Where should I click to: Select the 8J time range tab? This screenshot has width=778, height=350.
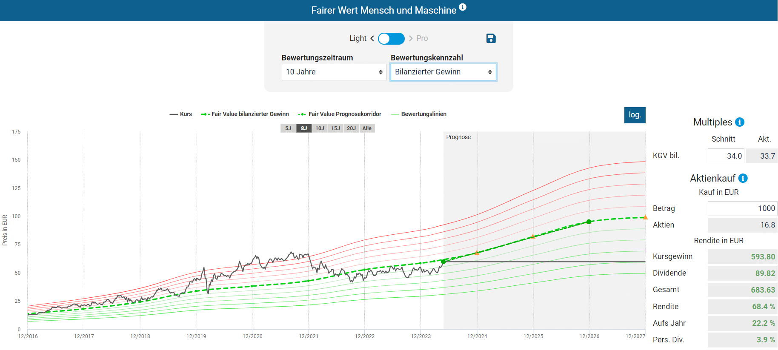[304, 128]
